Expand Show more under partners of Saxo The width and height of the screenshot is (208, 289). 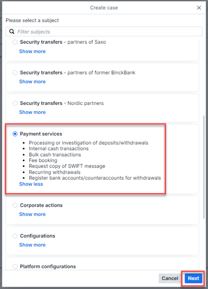[x=32, y=51]
